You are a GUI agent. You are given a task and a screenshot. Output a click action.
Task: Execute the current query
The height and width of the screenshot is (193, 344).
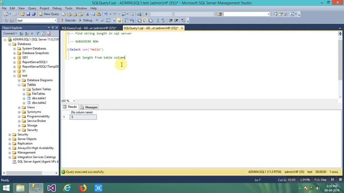[x=68, y=20]
